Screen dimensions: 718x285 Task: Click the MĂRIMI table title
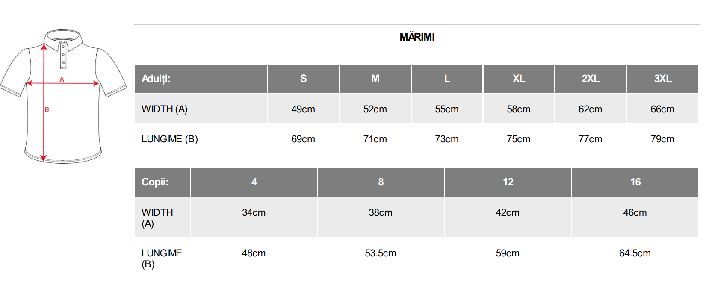coord(417,37)
